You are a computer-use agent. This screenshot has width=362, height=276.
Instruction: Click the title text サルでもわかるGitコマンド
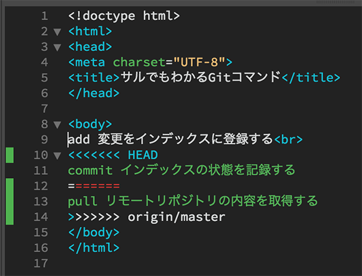click(x=200, y=77)
